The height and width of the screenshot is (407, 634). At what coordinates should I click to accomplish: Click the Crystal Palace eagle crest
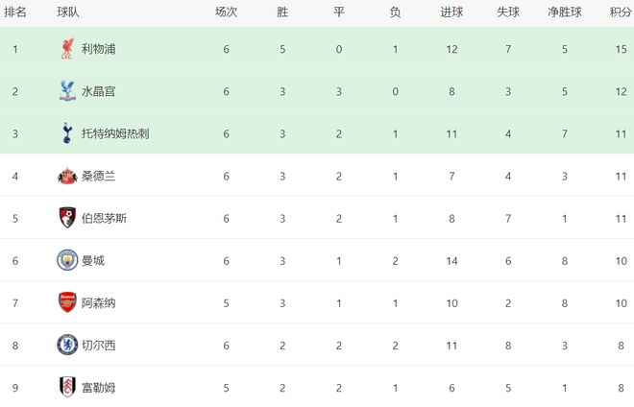pyautogui.click(x=66, y=91)
